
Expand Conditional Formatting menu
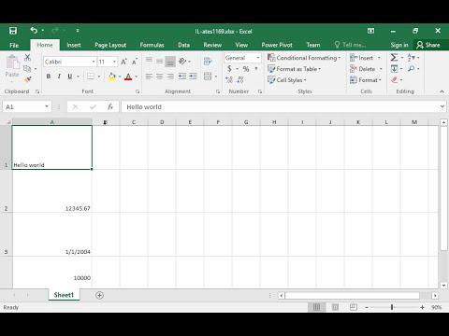(304, 58)
